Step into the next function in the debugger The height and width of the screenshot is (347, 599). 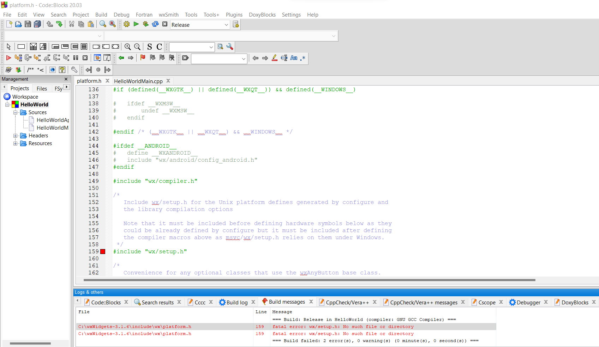click(37, 58)
